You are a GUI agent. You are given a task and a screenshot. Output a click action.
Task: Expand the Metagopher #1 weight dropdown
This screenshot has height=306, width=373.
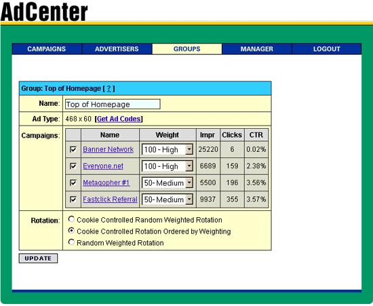168,183
